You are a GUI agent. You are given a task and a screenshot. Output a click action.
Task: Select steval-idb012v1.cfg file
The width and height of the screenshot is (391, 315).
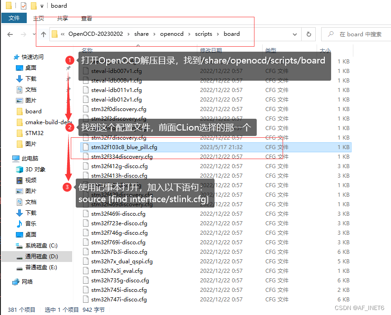(216, 100)
